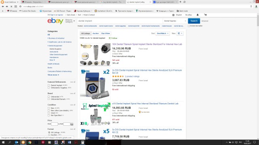Screen dimensions: 259x145
Task: Open the downloads arrow icon
Action: coord(256,6)
